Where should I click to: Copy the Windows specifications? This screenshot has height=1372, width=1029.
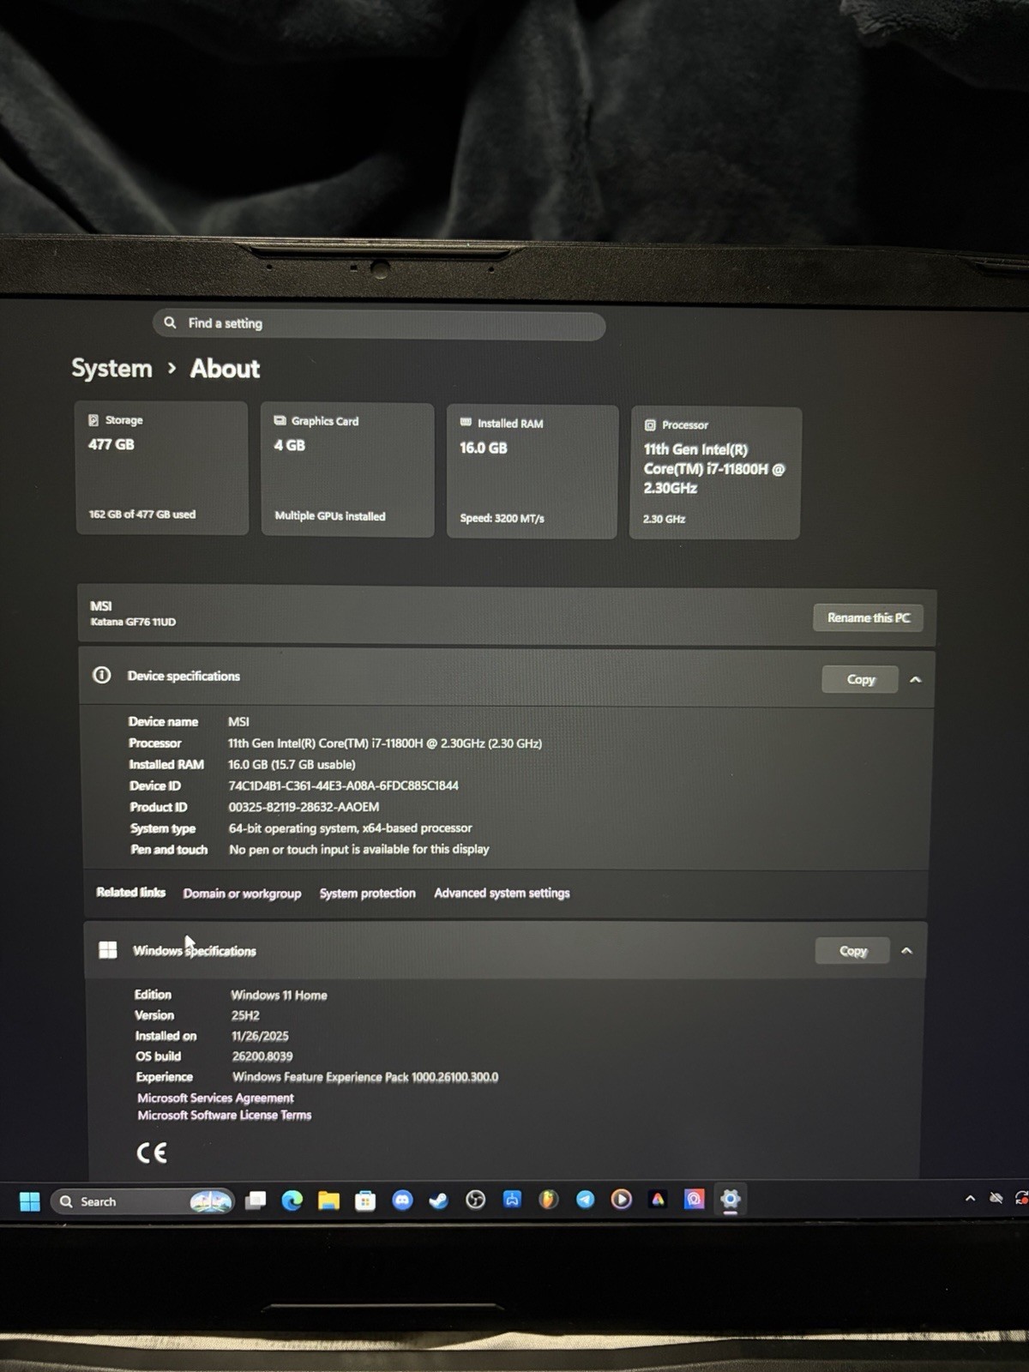click(x=853, y=950)
